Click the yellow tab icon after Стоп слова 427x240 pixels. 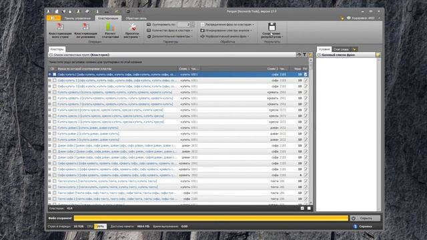tap(354, 49)
